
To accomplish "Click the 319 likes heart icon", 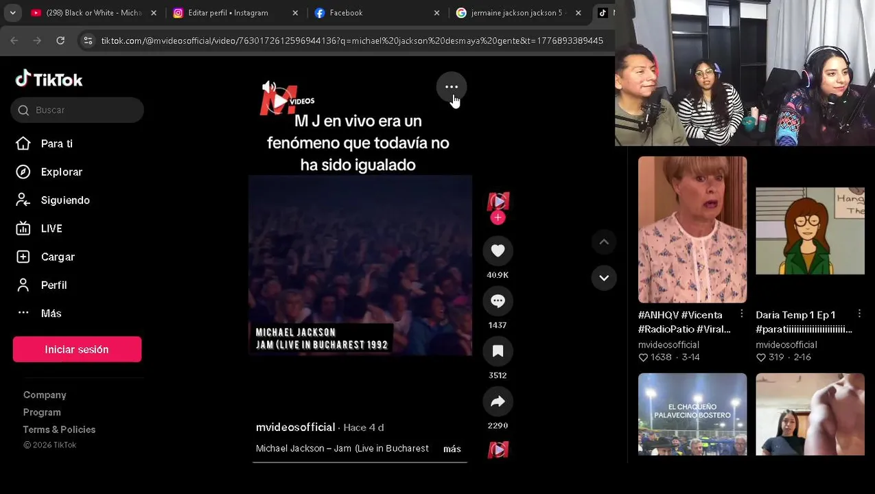I will (x=761, y=357).
